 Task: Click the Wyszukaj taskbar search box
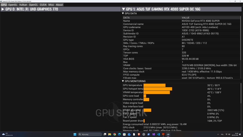coord(90,134)
